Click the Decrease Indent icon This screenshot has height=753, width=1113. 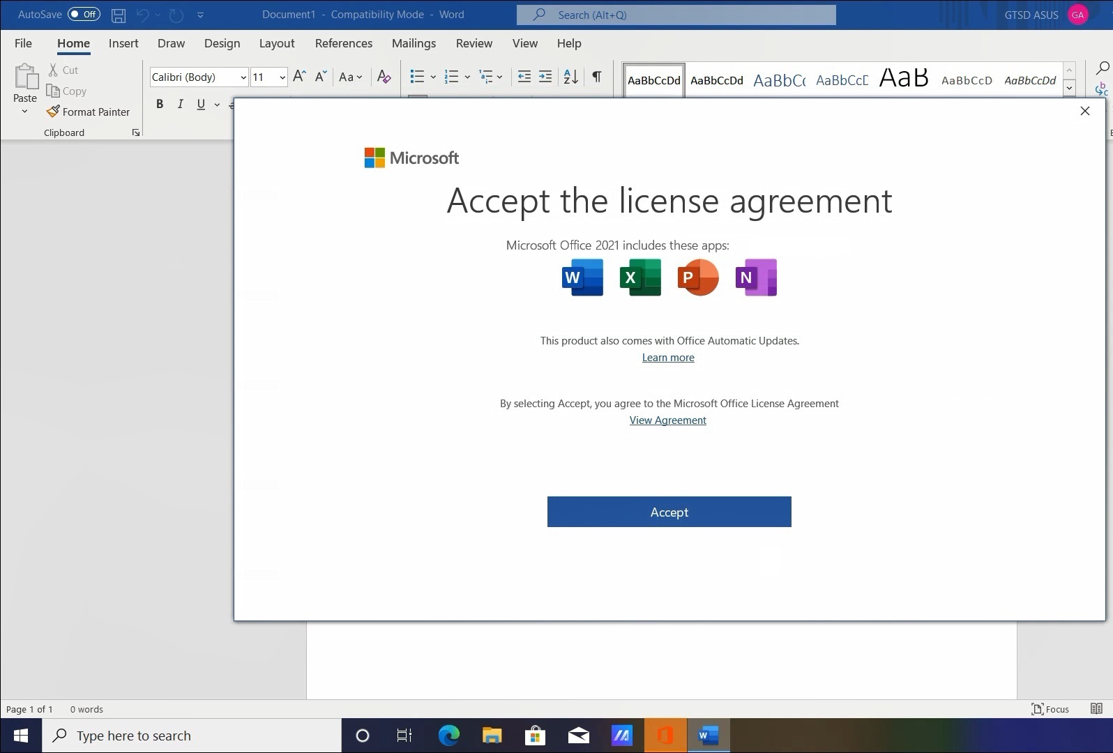coord(524,76)
